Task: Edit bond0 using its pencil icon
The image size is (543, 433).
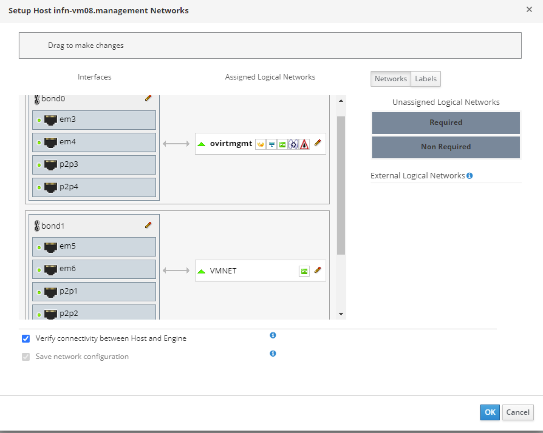Action: point(148,98)
